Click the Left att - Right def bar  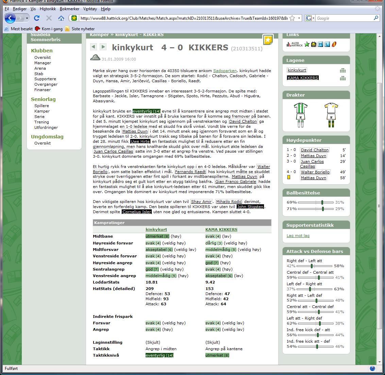pyautogui.click(x=316, y=323)
